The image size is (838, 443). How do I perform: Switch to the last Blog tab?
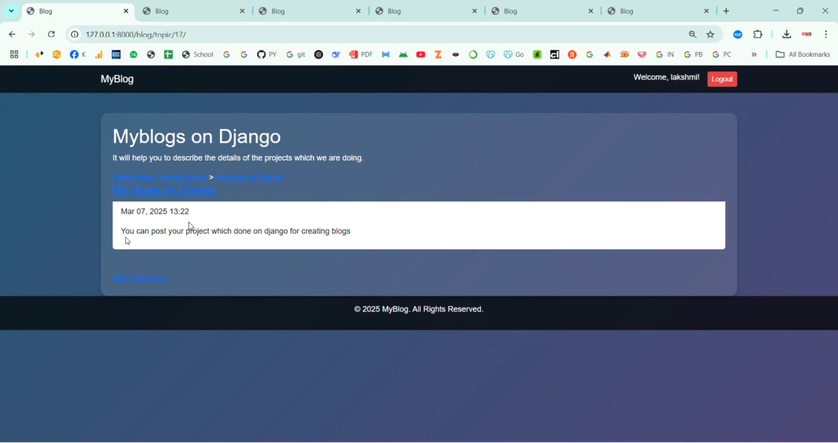[x=658, y=11]
